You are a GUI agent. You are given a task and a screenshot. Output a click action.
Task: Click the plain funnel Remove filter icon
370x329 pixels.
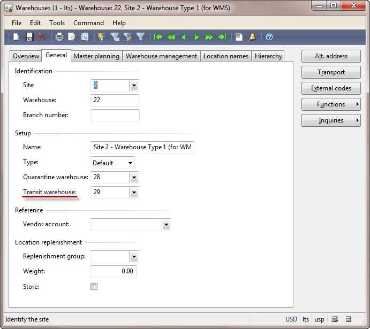[141, 36]
